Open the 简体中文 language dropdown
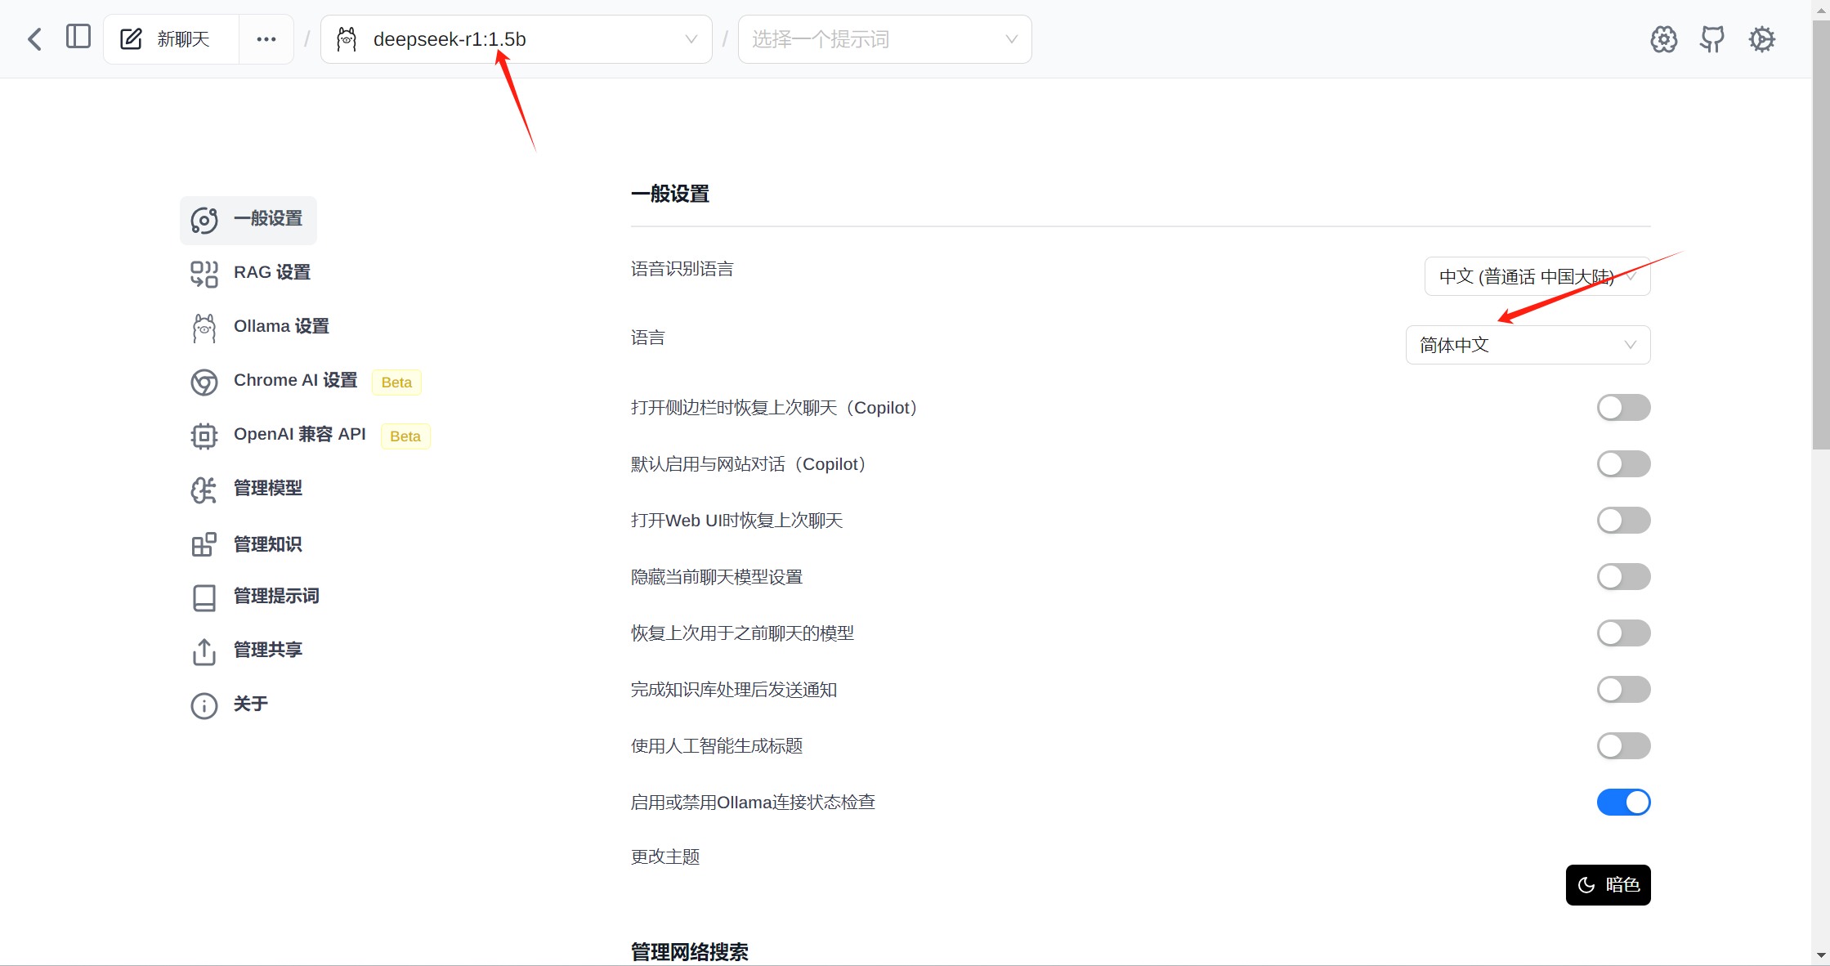The width and height of the screenshot is (1830, 966). coord(1528,345)
